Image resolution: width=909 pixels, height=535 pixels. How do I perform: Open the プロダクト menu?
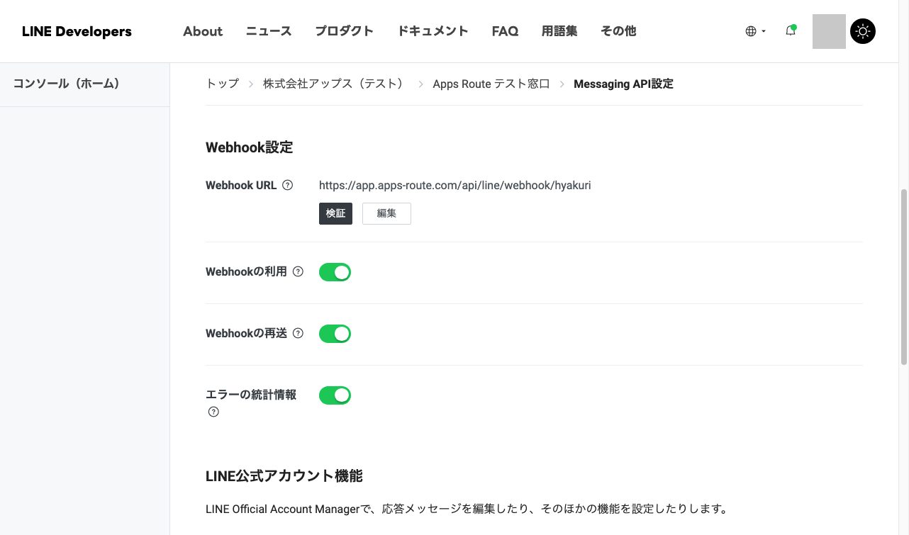coord(345,31)
